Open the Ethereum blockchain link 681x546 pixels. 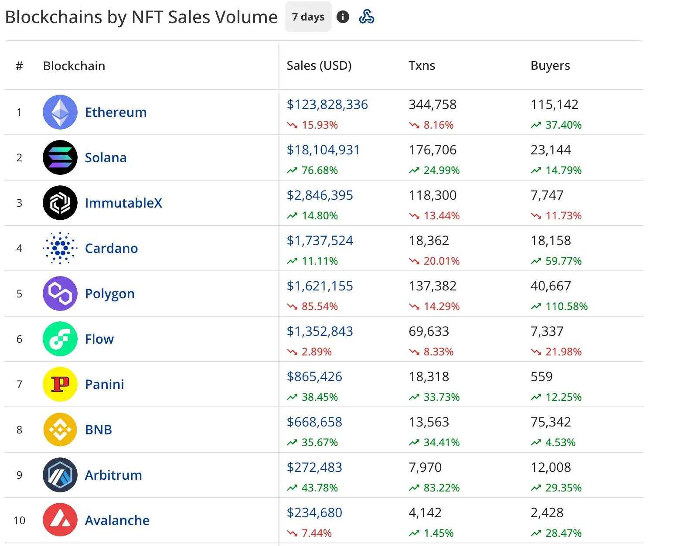click(x=116, y=112)
